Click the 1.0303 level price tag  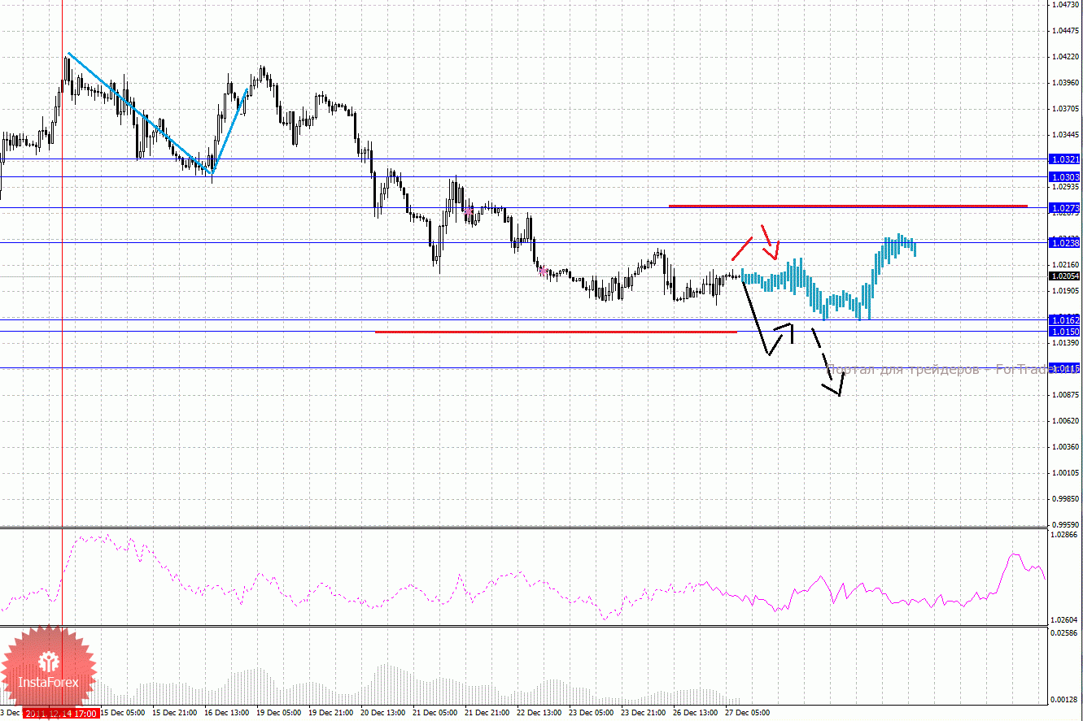pyautogui.click(x=1065, y=177)
